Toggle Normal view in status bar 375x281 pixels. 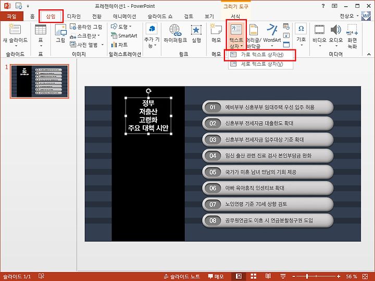(x=239, y=276)
